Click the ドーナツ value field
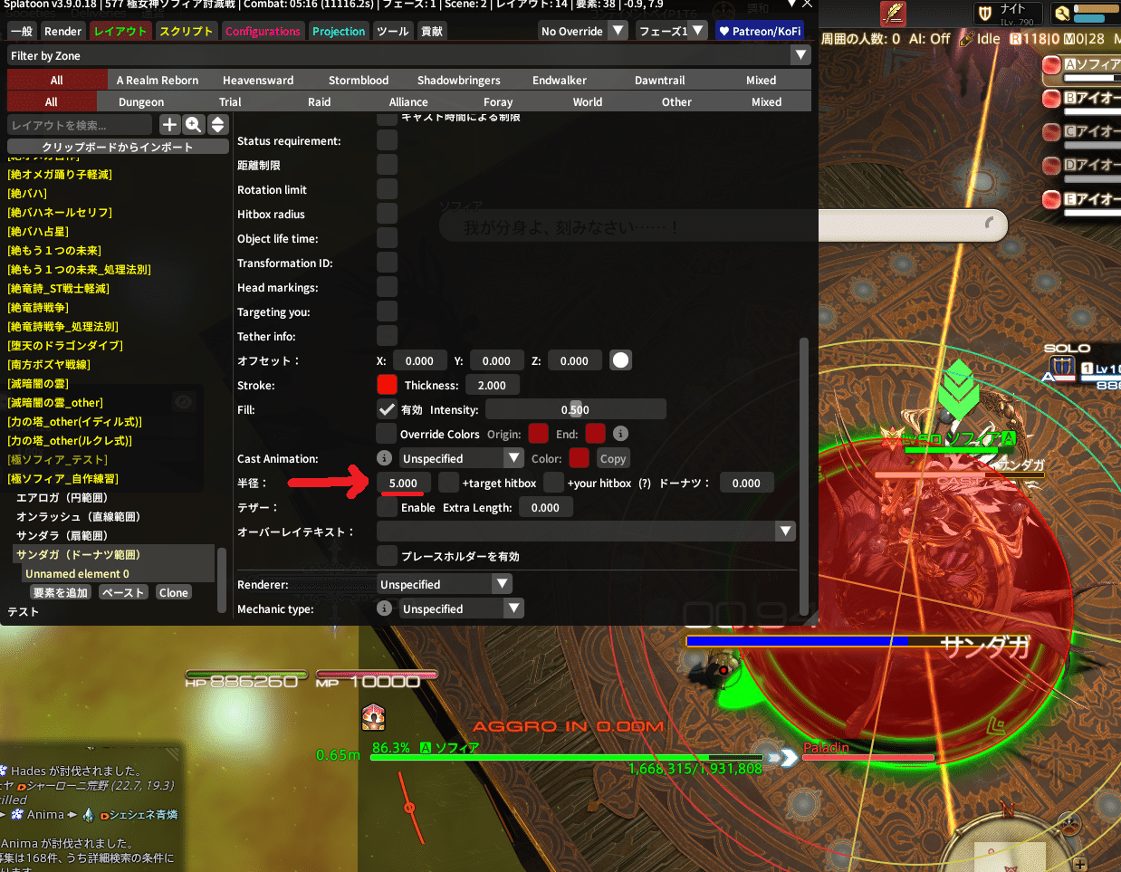The image size is (1121, 872). click(x=746, y=483)
